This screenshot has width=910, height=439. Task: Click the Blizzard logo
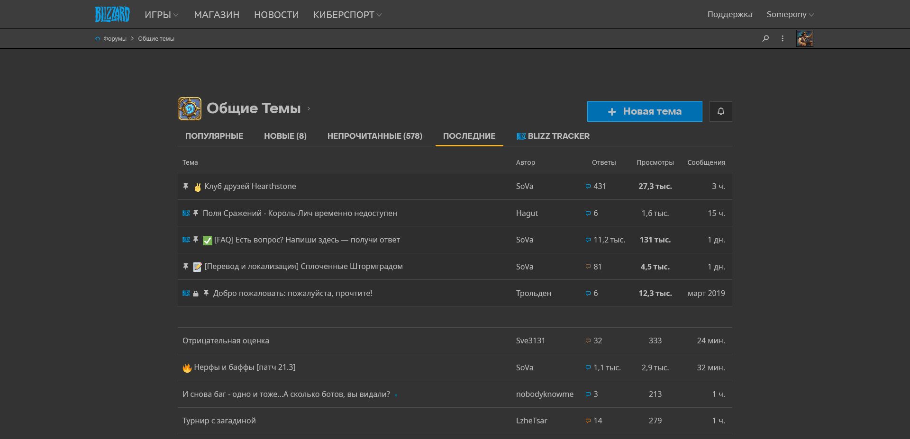click(x=112, y=14)
